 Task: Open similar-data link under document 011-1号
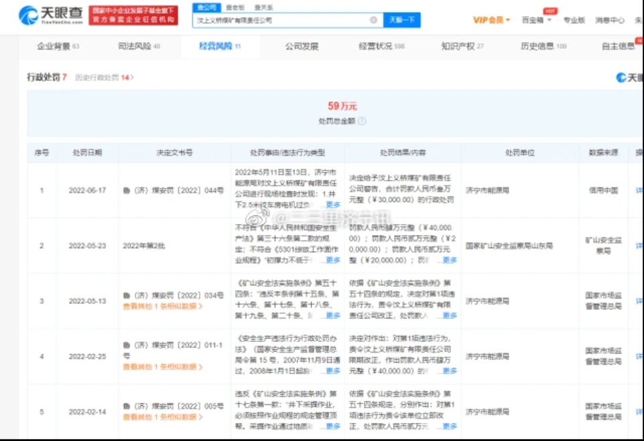[x=163, y=366]
